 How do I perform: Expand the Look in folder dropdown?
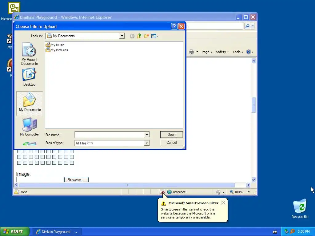pyautogui.click(x=122, y=36)
